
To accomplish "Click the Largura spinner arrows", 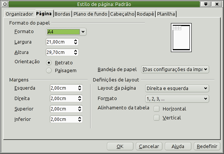I will click(x=76, y=42).
